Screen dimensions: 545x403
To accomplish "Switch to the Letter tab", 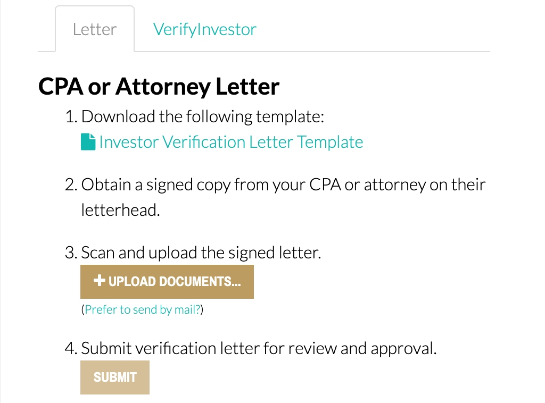I will tap(95, 29).
